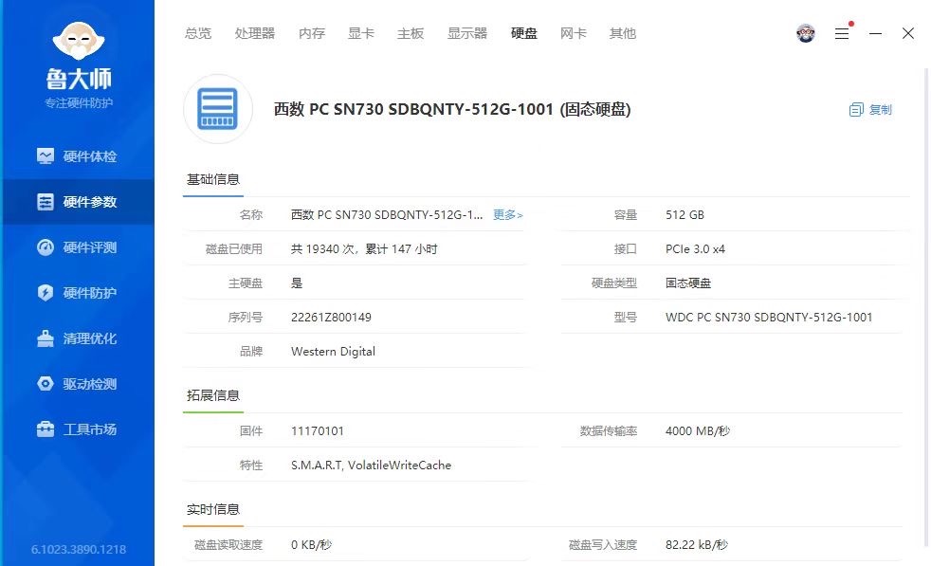Click the write speed value 82.22 kB/秒
Viewport: 931px width, 566px height.
[697, 544]
